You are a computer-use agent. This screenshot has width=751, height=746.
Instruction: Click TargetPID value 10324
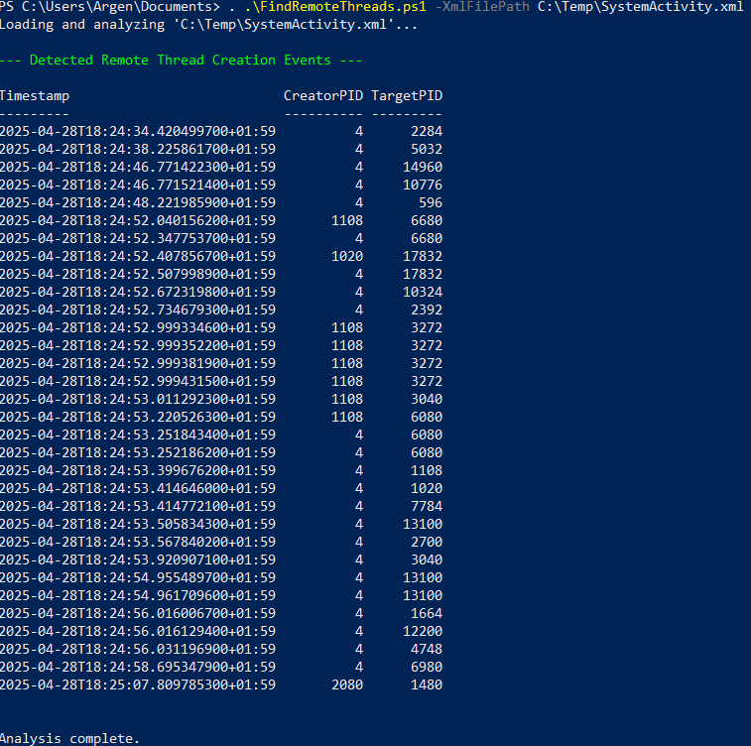tap(423, 292)
